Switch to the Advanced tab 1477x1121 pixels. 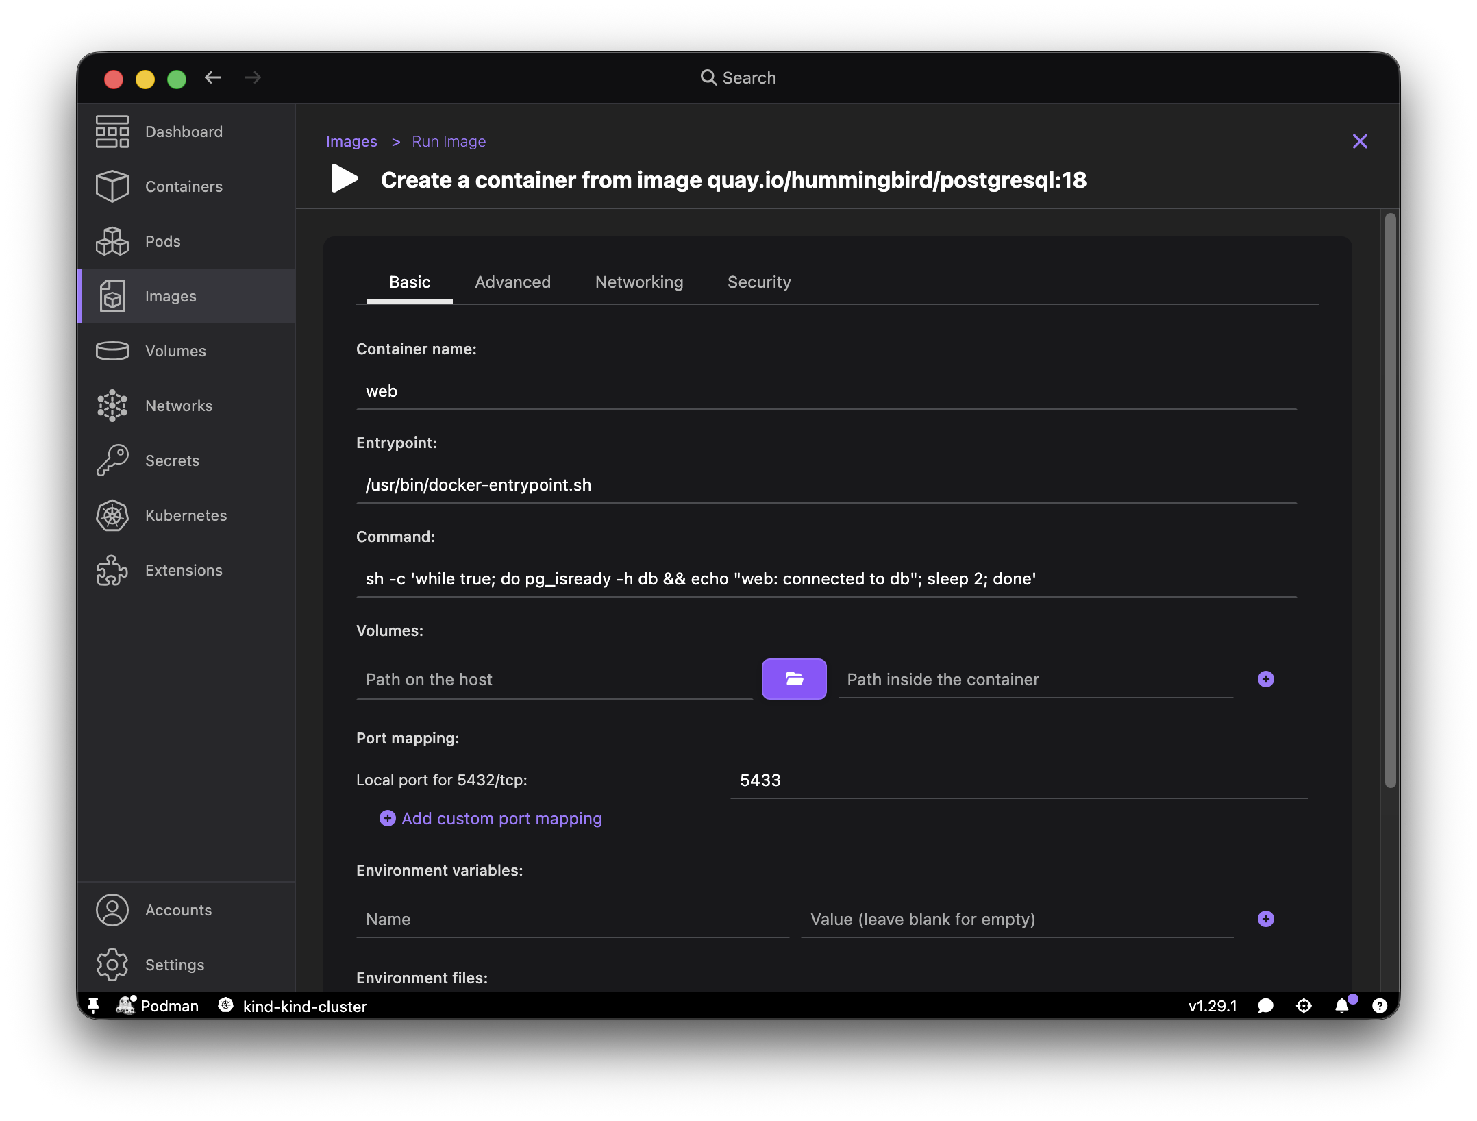point(512,282)
